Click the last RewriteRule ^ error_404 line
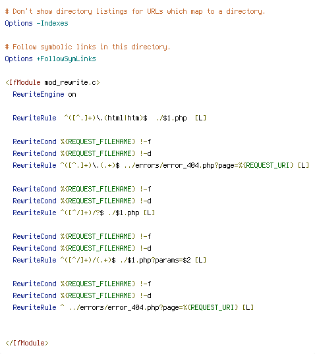This screenshot has width=315, height=354. (x=133, y=307)
